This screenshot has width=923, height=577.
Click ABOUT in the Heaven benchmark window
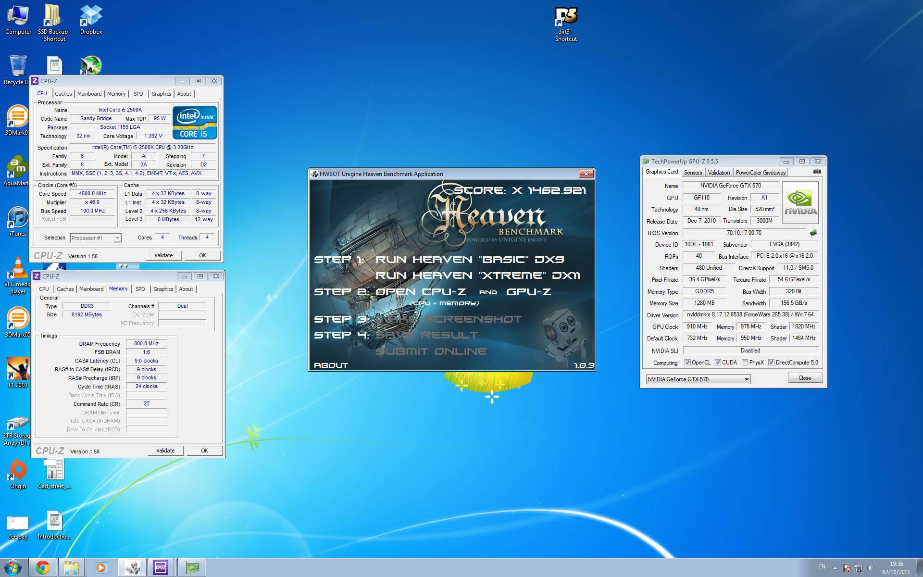point(331,365)
